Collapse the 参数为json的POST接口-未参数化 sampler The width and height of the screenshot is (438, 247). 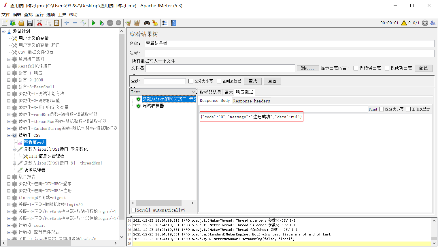(x=14, y=149)
